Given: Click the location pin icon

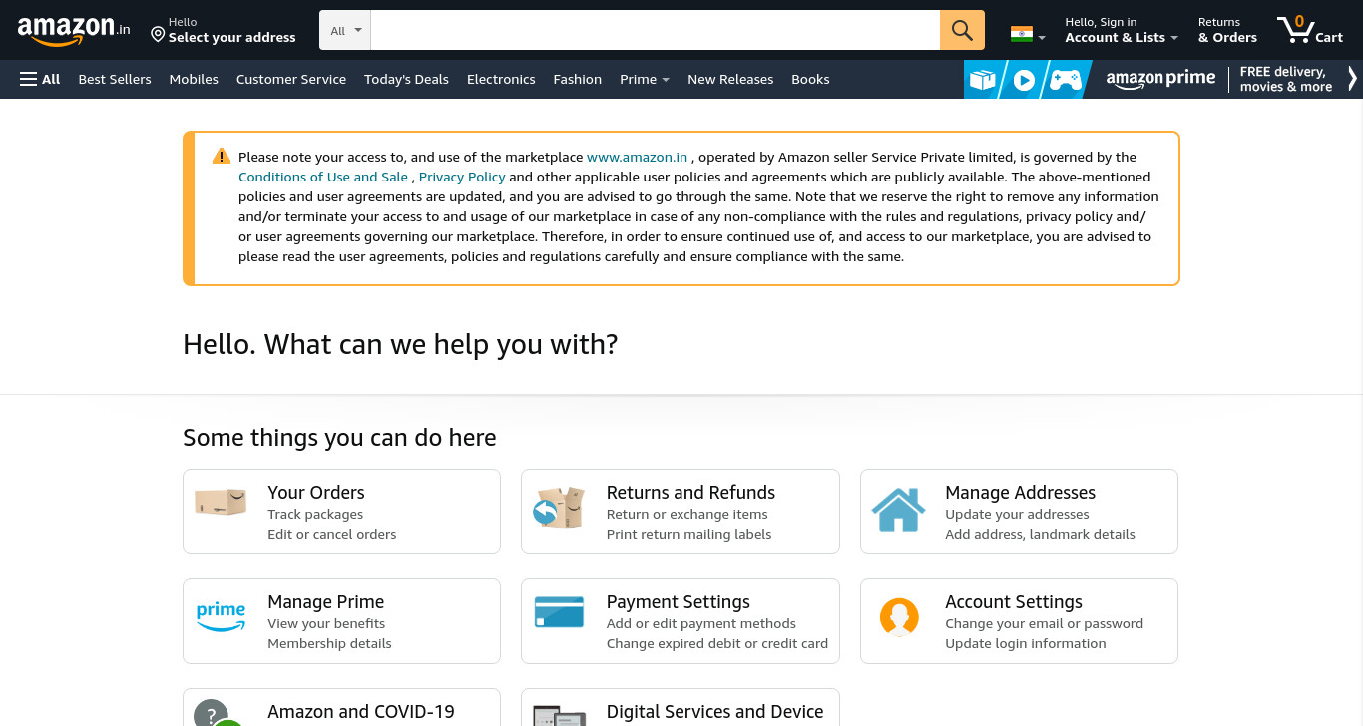Looking at the screenshot, I should click(x=158, y=35).
